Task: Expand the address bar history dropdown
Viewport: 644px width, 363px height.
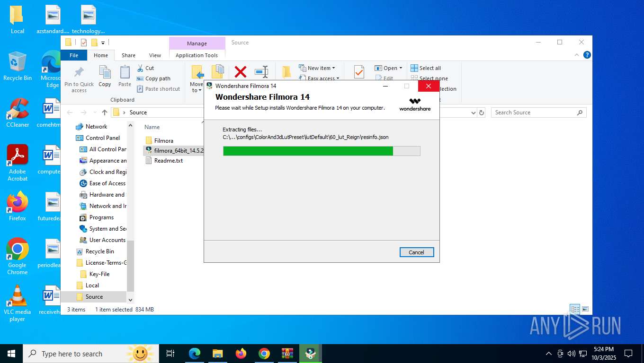Action: pos(473,112)
